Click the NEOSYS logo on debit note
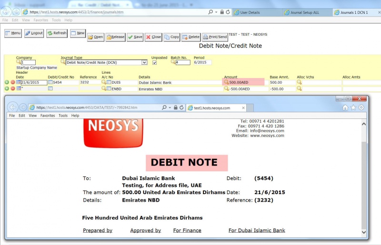 (113, 133)
